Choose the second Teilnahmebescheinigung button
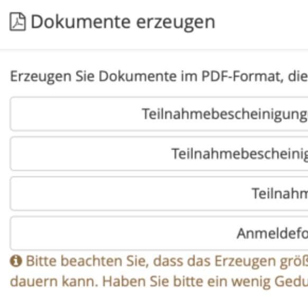Image resolution: width=308 pixels, height=308 pixels. (159, 154)
